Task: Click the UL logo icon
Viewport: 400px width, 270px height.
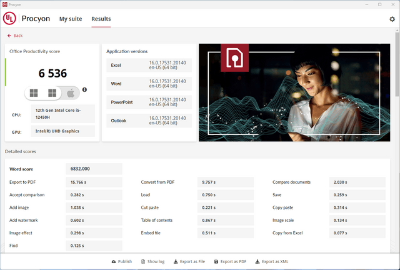Action: (x=9, y=19)
